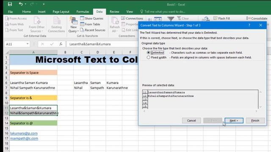
Task: Click Connections button in ribbon
Action: [x=132, y=18]
